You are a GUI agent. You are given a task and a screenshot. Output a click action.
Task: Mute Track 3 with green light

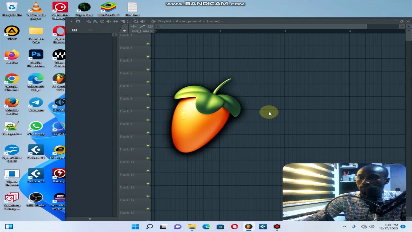[x=148, y=69]
